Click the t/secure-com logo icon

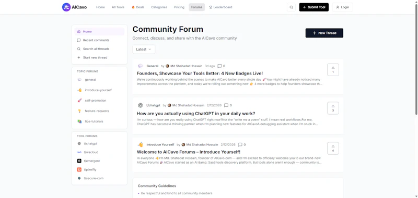[x=79, y=178]
